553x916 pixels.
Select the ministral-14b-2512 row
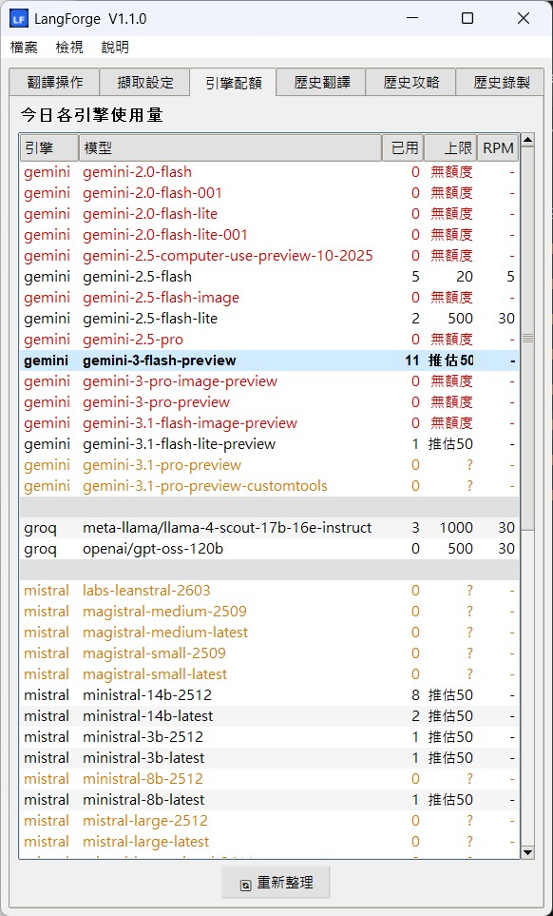point(269,695)
